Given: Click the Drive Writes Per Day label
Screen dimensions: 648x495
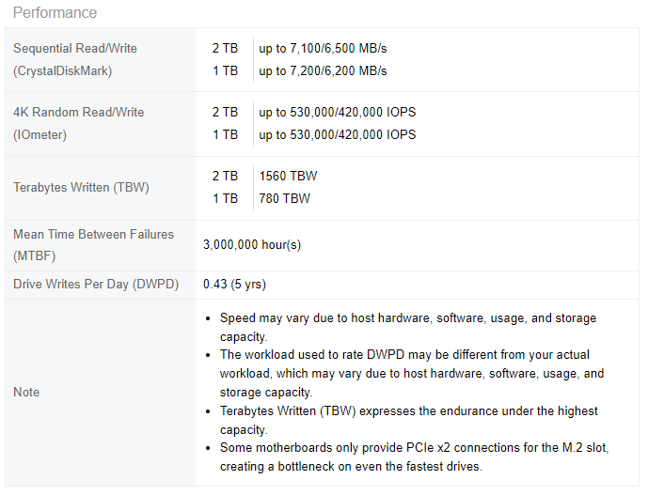Looking at the screenshot, I should pyautogui.click(x=96, y=284).
